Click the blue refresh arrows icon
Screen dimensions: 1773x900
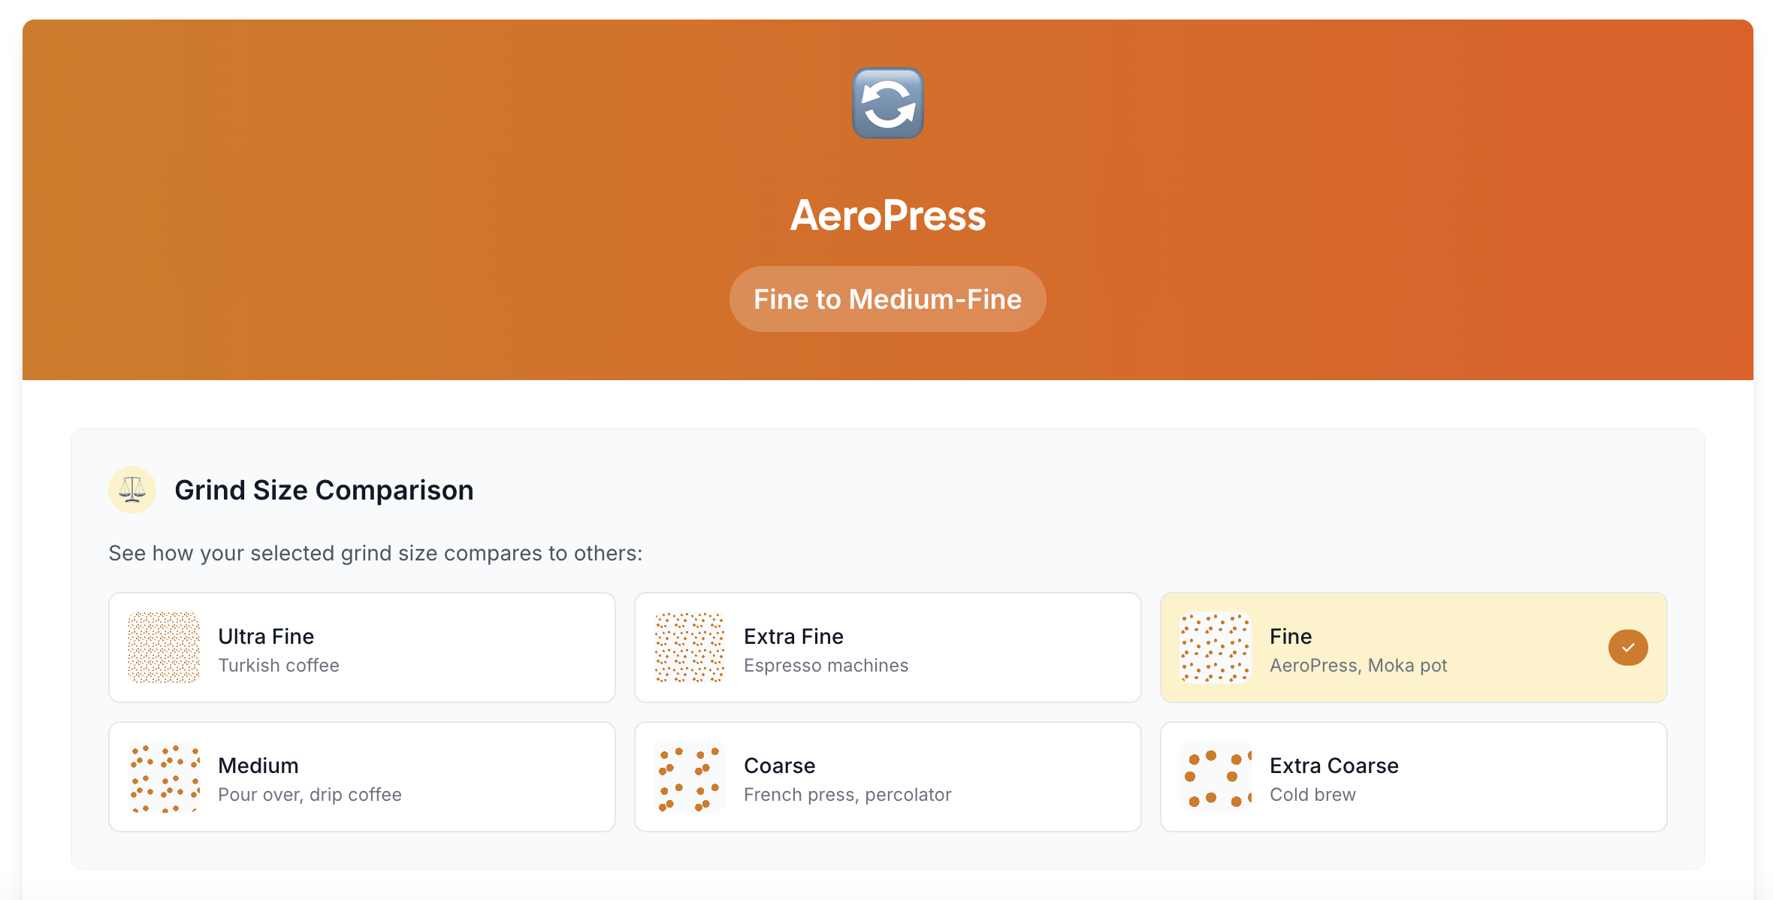(x=887, y=104)
